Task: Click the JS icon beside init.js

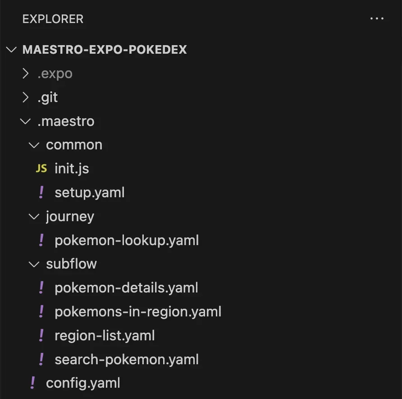Action: (41, 169)
